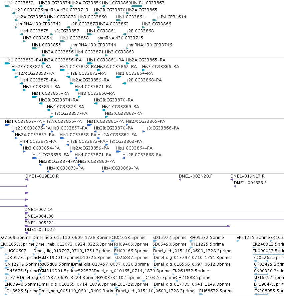Viewport: 284px width, 296px height.
Task: Choose the snmRNA:430:CR33745 label
Action: click(120, 38)
